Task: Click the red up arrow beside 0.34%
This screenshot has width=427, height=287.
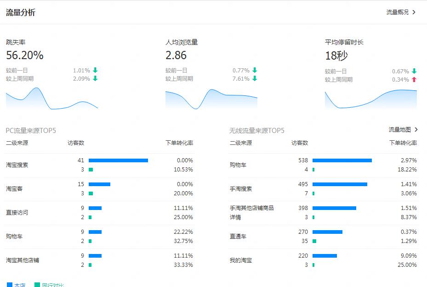Action: pos(414,80)
